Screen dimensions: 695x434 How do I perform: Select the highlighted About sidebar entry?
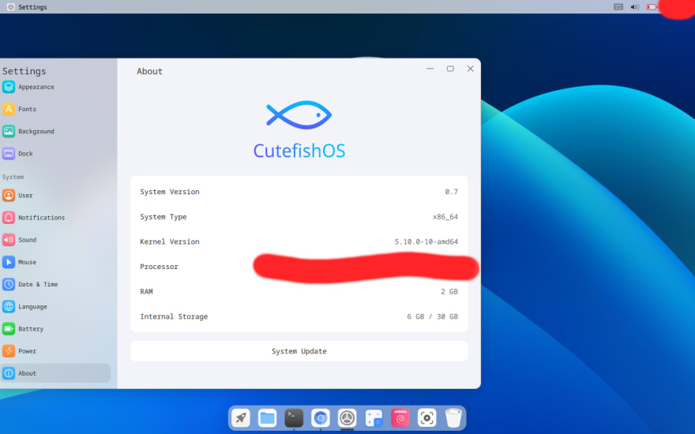click(x=55, y=373)
